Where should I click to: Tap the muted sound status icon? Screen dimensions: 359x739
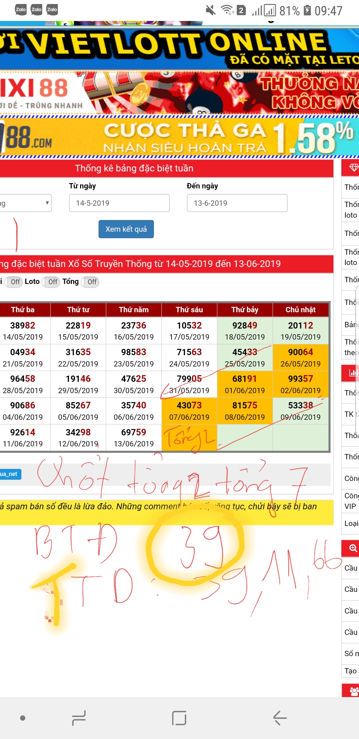[210, 10]
